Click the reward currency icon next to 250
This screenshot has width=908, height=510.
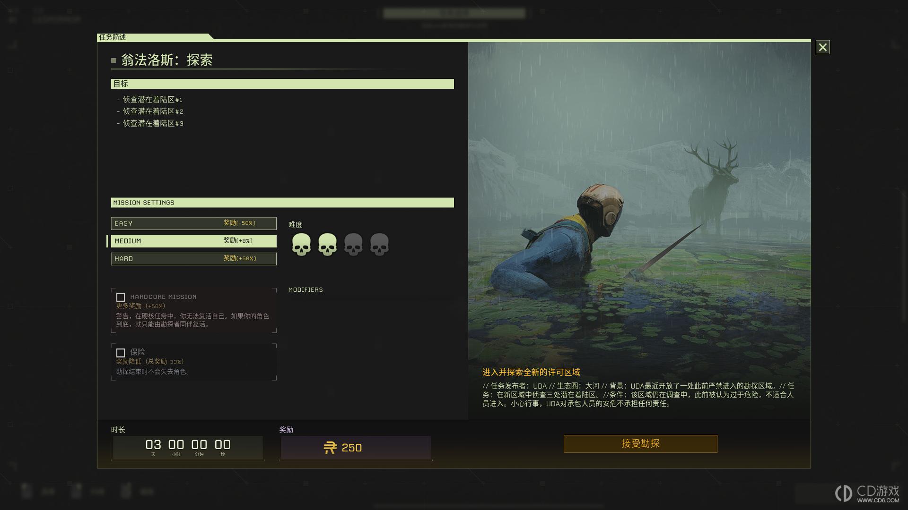(x=330, y=448)
